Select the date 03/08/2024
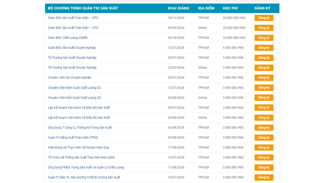Viewport: 326px width, 183px height. point(176,128)
